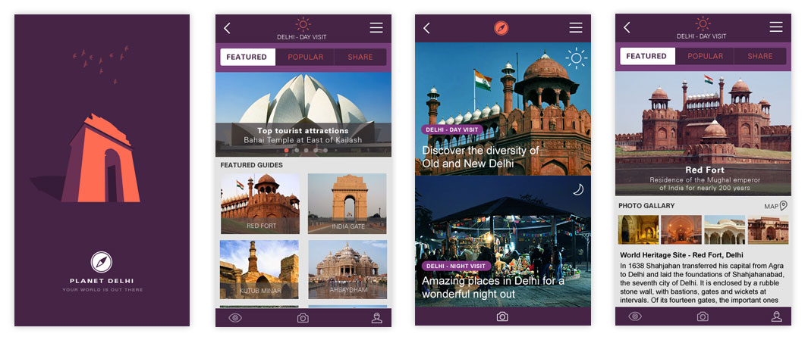Open camera from the day/night visit screen
The height and width of the screenshot is (343, 808).
click(502, 316)
